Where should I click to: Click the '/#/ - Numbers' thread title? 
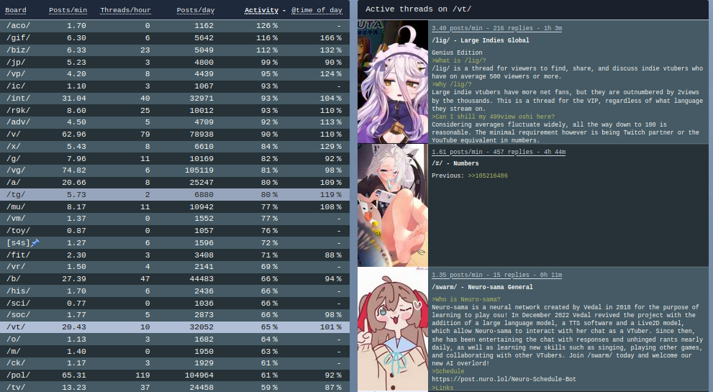(455, 163)
